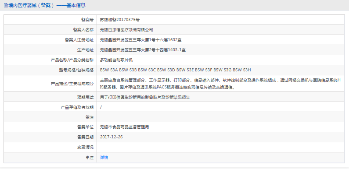
Task: Select the production address ending in 1403-1室
Action: click(x=143, y=50)
